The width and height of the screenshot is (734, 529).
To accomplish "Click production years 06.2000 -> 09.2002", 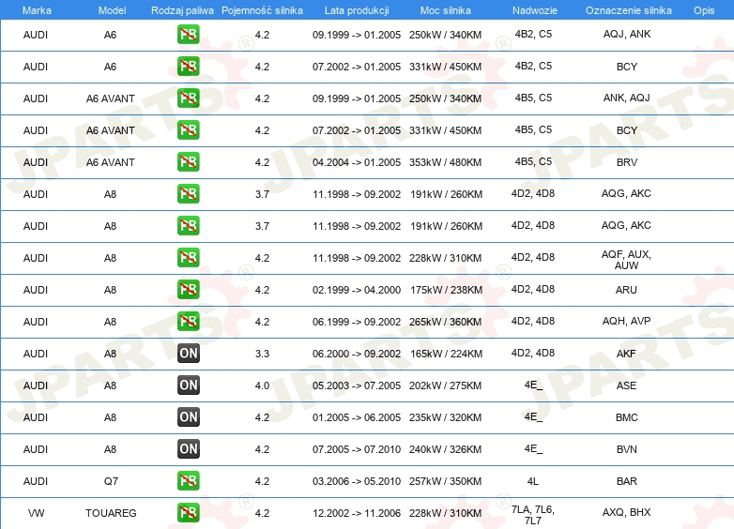I will (x=357, y=354).
